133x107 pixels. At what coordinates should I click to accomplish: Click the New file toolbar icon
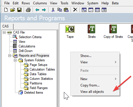(6, 10)
